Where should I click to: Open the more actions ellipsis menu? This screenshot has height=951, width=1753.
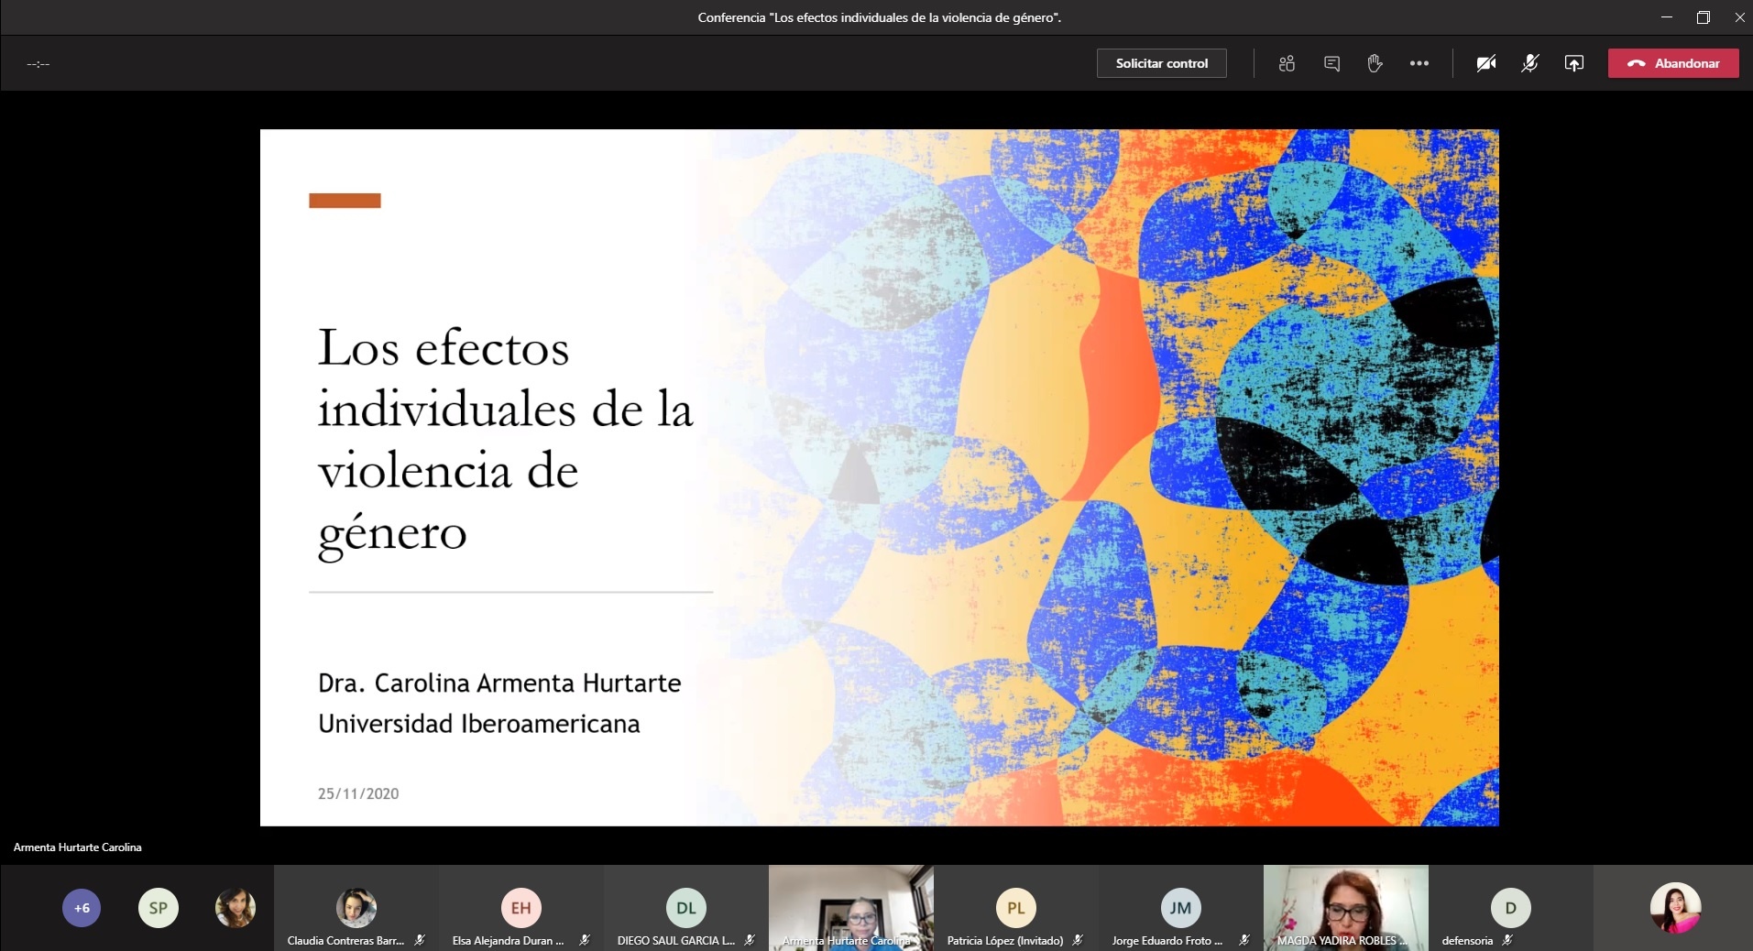point(1419,63)
